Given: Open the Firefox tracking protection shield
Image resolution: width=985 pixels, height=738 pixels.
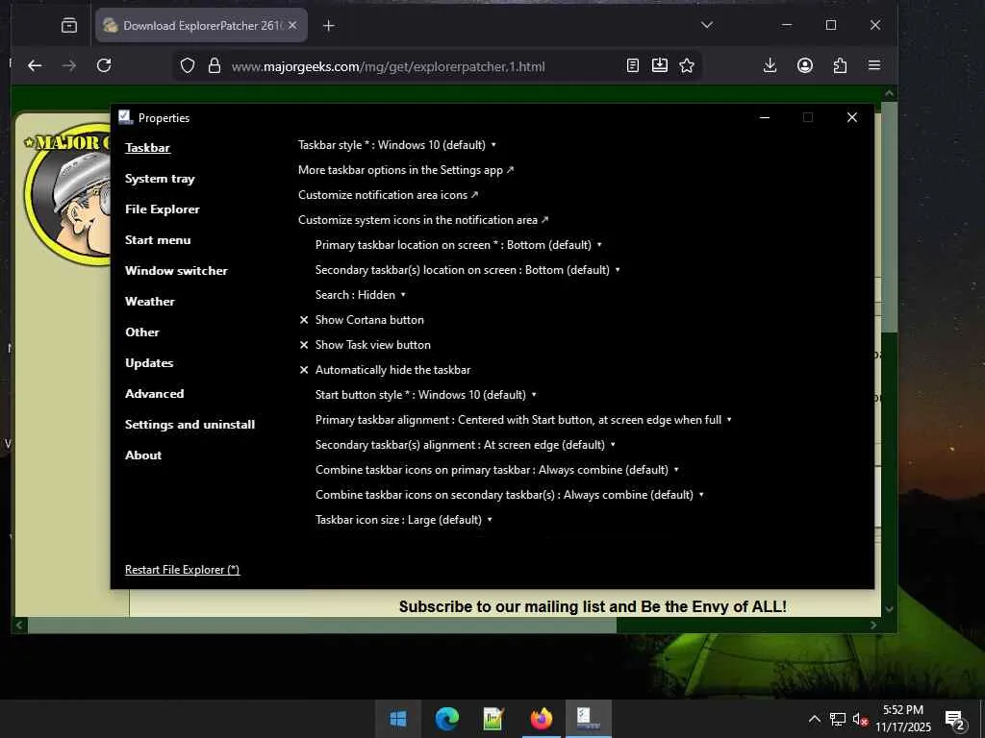Looking at the screenshot, I should [x=188, y=66].
